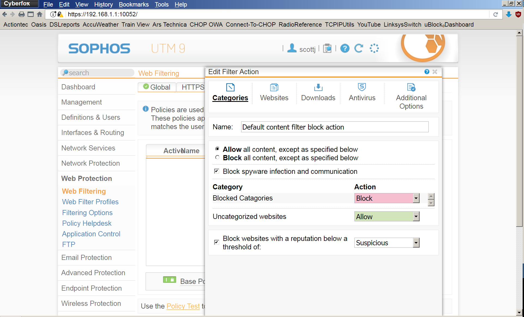Reload the UTM page via refresh icon
This screenshot has height=317, width=524.
tap(359, 48)
